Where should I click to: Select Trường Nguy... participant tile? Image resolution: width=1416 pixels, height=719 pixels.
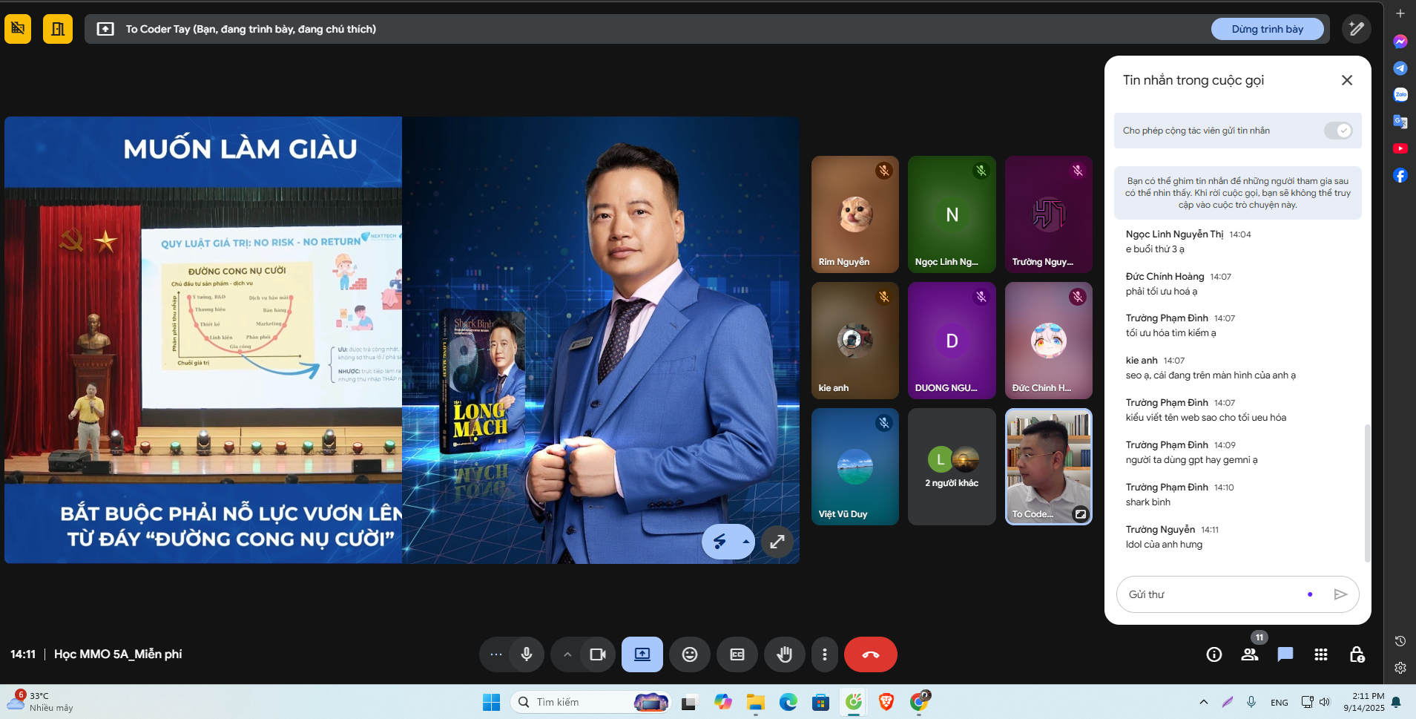click(1049, 214)
